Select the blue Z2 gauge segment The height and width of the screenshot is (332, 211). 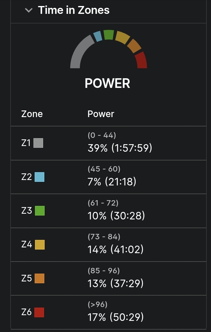98,36
